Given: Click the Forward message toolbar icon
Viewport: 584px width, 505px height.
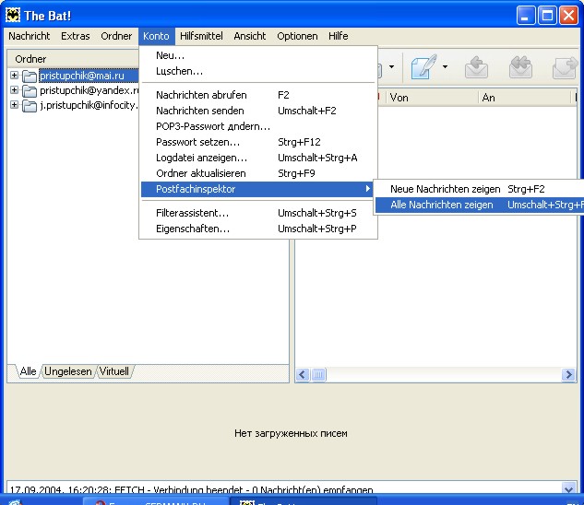Looking at the screenshot, I should [x=565, y=67].
